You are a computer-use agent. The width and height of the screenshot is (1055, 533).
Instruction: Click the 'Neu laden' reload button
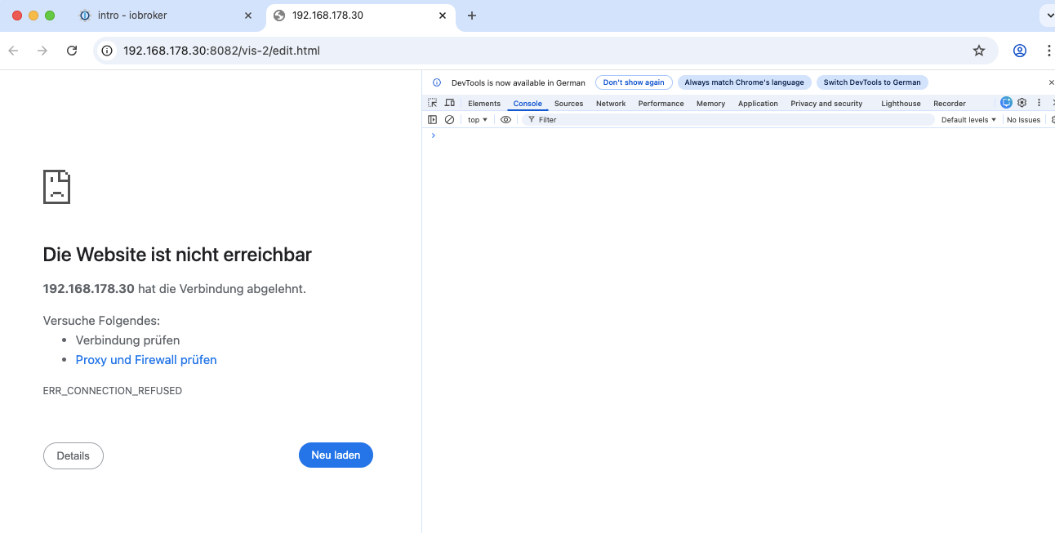[336, 455]
